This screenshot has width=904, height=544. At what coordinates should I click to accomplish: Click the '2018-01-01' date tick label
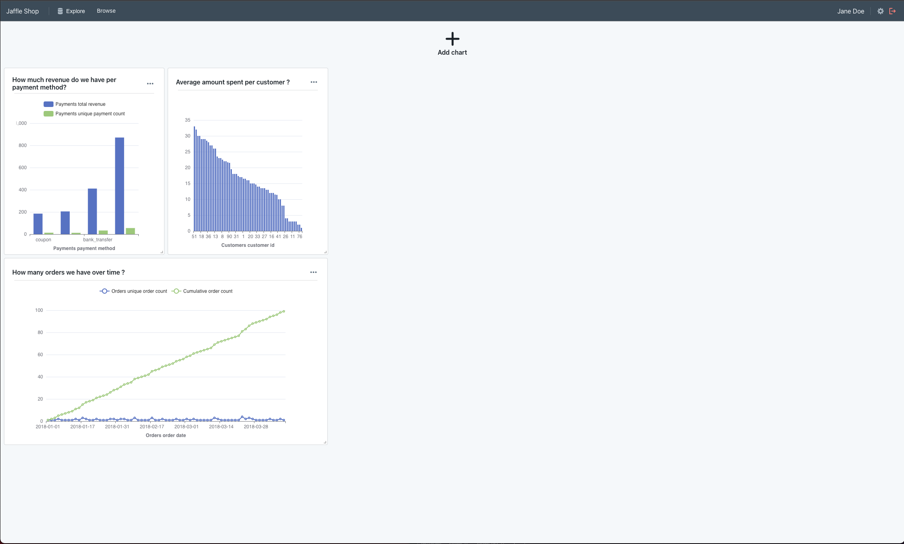click(48, 427)
